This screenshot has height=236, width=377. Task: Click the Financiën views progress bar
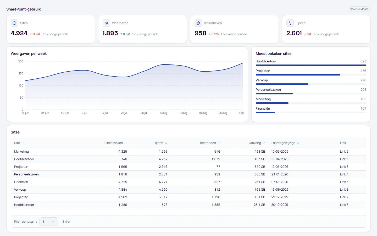tap(311, 112)
